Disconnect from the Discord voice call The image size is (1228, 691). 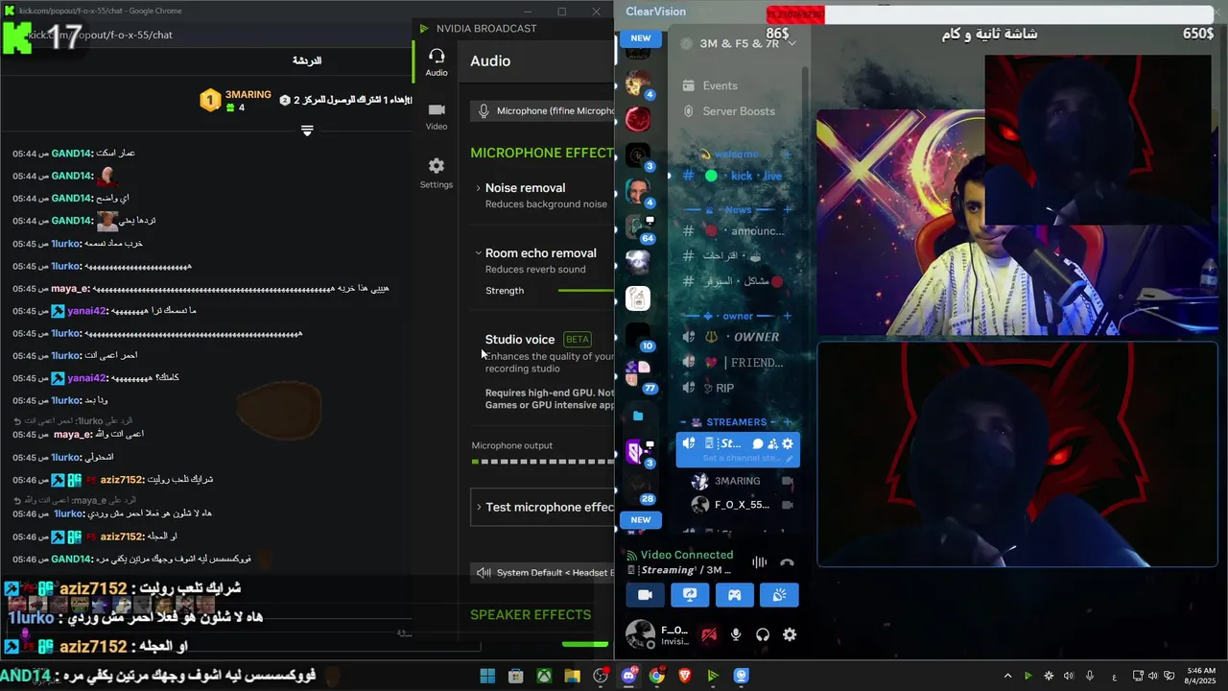tap(788, 562)
